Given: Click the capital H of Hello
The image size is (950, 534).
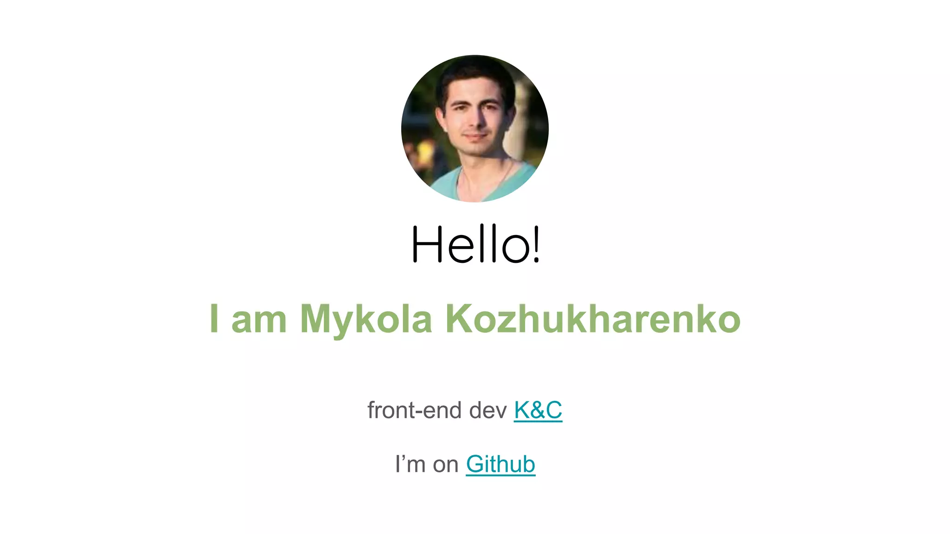Looking at the screenshot, I should 426,244.
